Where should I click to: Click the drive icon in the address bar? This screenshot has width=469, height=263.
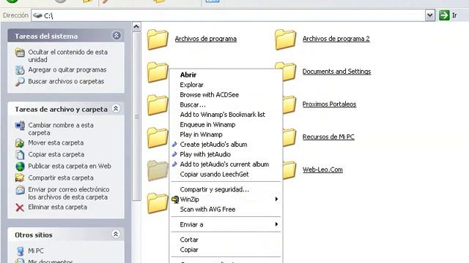coord(37,15)
